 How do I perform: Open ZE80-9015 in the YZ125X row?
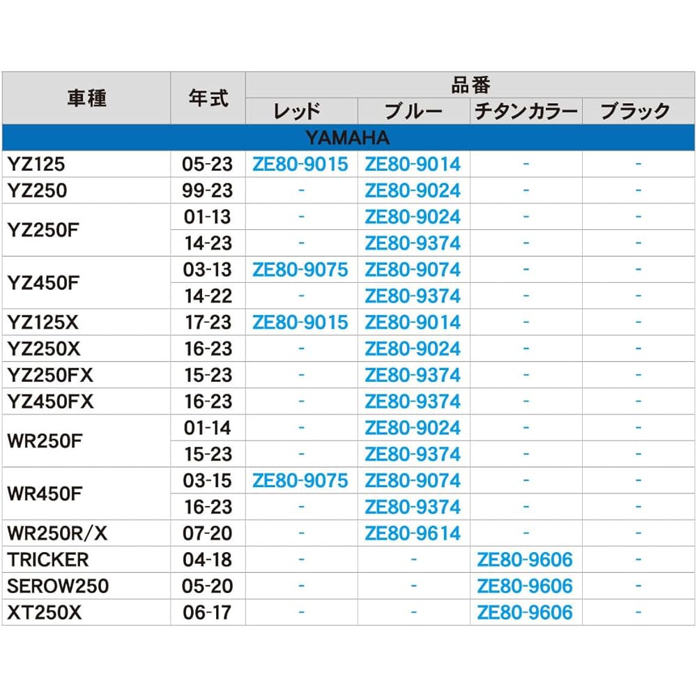(300, 322)
